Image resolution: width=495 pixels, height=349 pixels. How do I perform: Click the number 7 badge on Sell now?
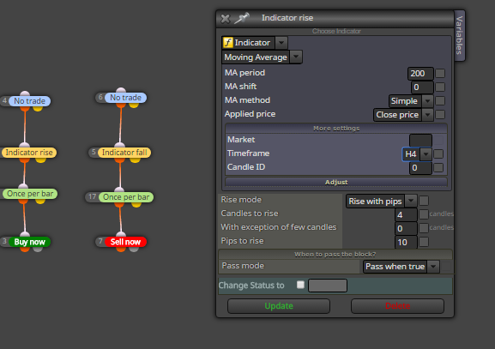point(100,242)
